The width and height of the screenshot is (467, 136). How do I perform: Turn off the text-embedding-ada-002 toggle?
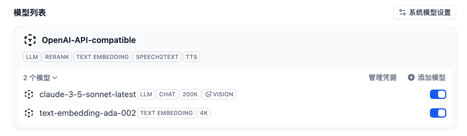[x=438, y=113]
